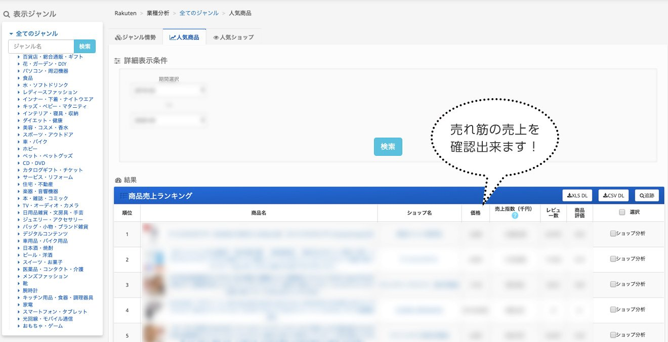This screenshot has width=668, height=342.
Task: Toggle the 選択 select-all checkbox in header
Action: tap(622, 213)
